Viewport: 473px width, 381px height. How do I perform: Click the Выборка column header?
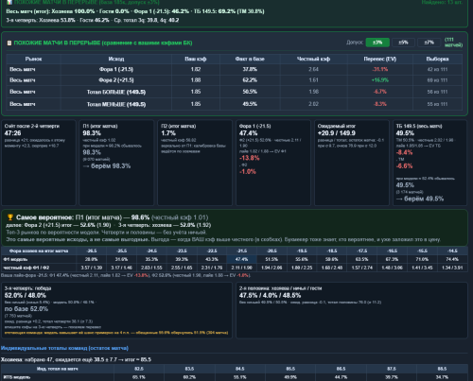coord(437,59)
